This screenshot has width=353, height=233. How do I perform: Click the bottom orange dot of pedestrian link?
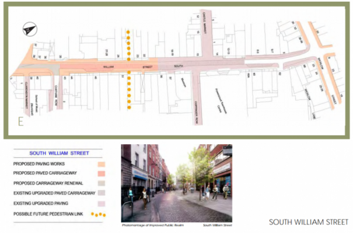129,107
